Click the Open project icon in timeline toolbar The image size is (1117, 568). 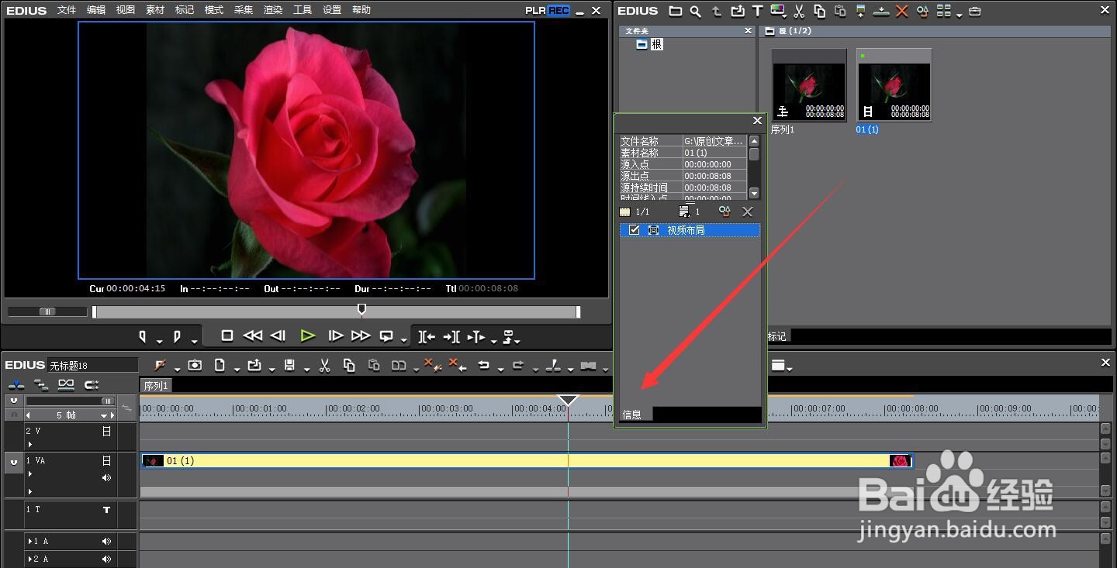click(254, 365)
